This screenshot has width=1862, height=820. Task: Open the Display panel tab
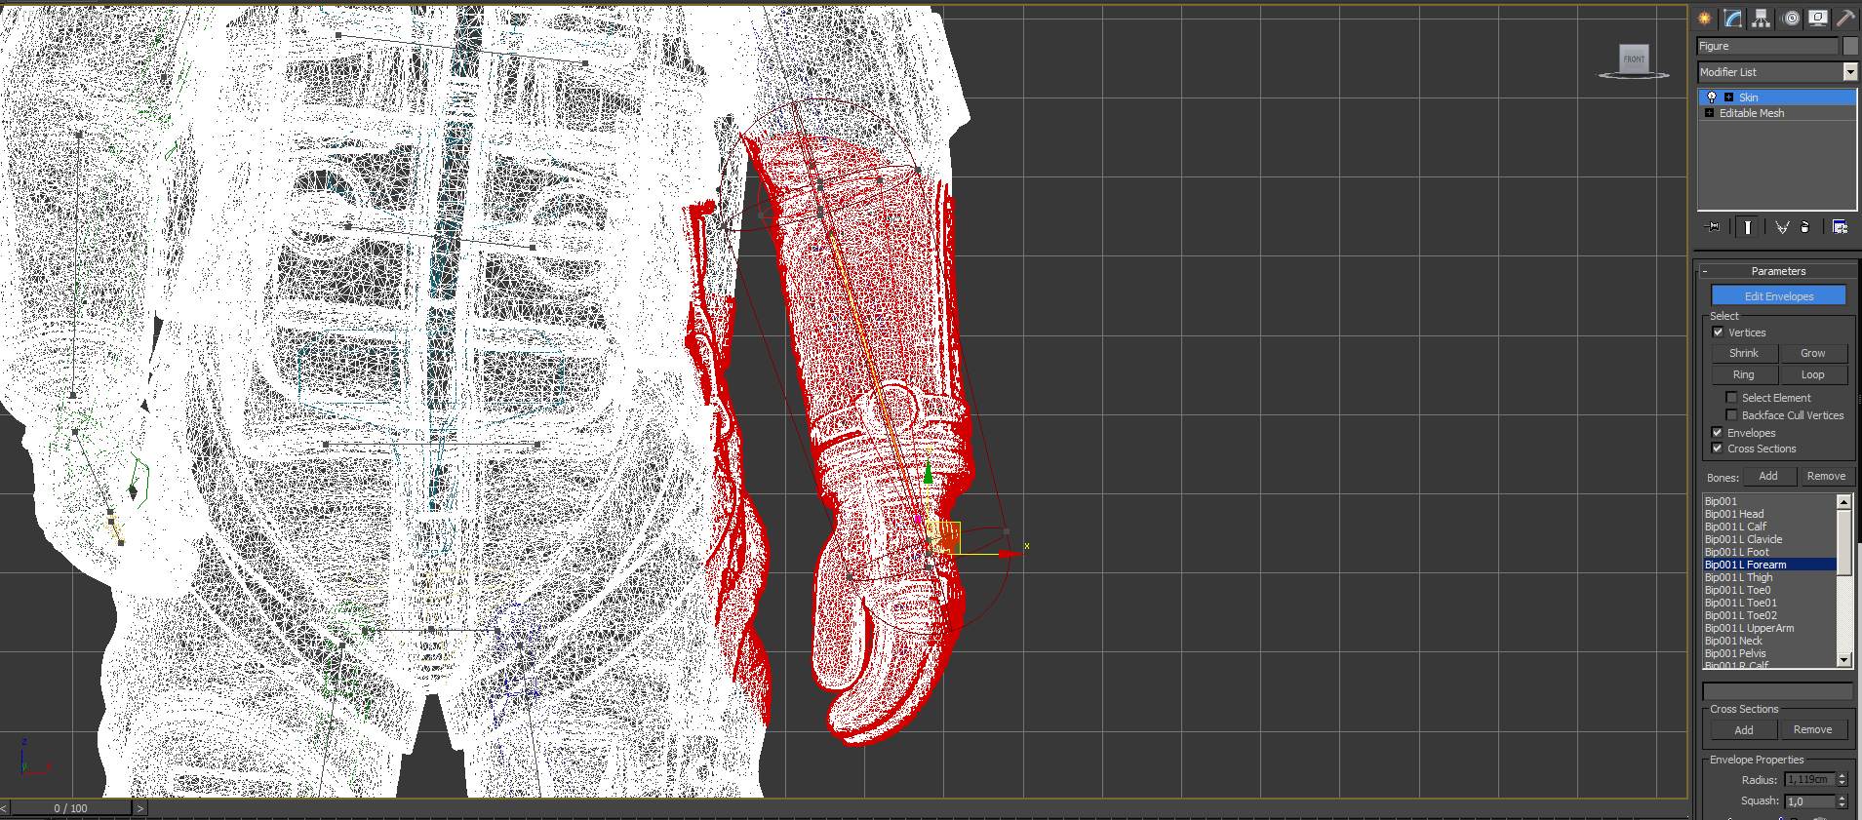(1818, 18)
